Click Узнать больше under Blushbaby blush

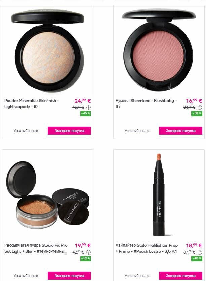(137, 131)
